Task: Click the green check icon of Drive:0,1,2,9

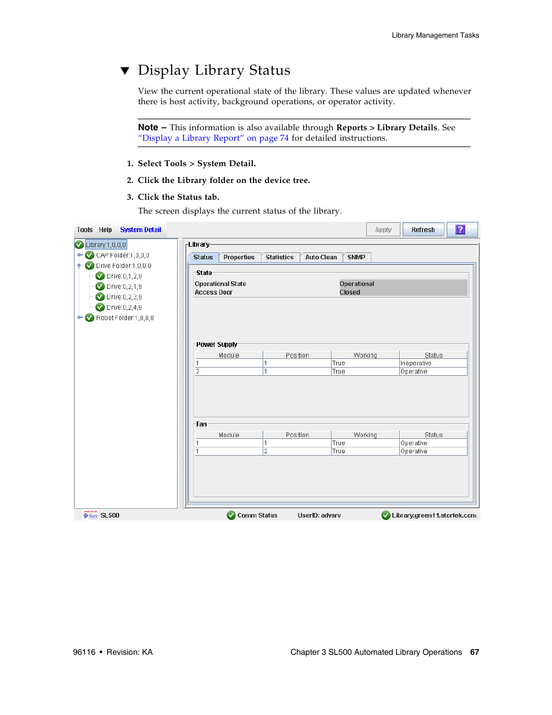Action: (100, 276)
